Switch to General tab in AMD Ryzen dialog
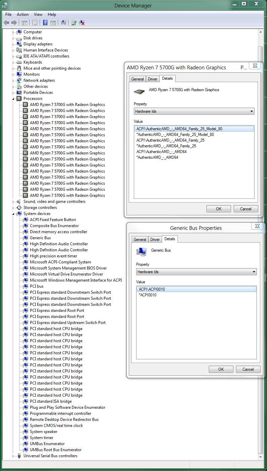Viewport: 267px width, 471px height. tap(138, 79)
